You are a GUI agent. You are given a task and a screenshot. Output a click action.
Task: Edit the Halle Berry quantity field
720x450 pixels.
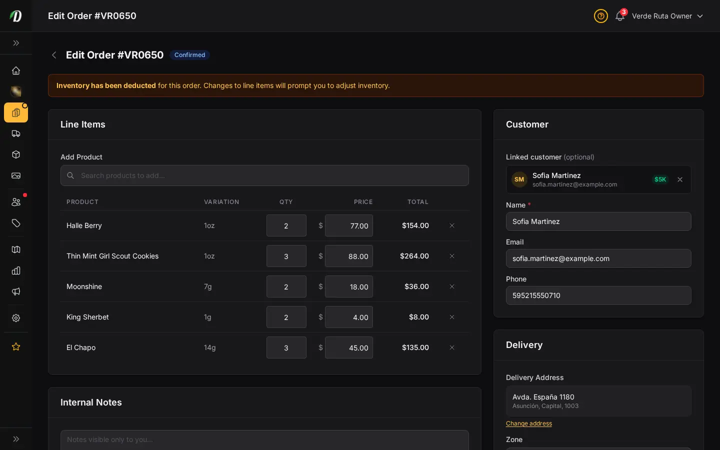pyautogui.click(x=286, y=225)
